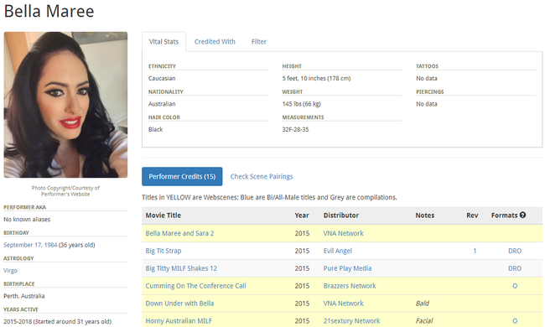Open the review count 1 link

tap(475, 251)
